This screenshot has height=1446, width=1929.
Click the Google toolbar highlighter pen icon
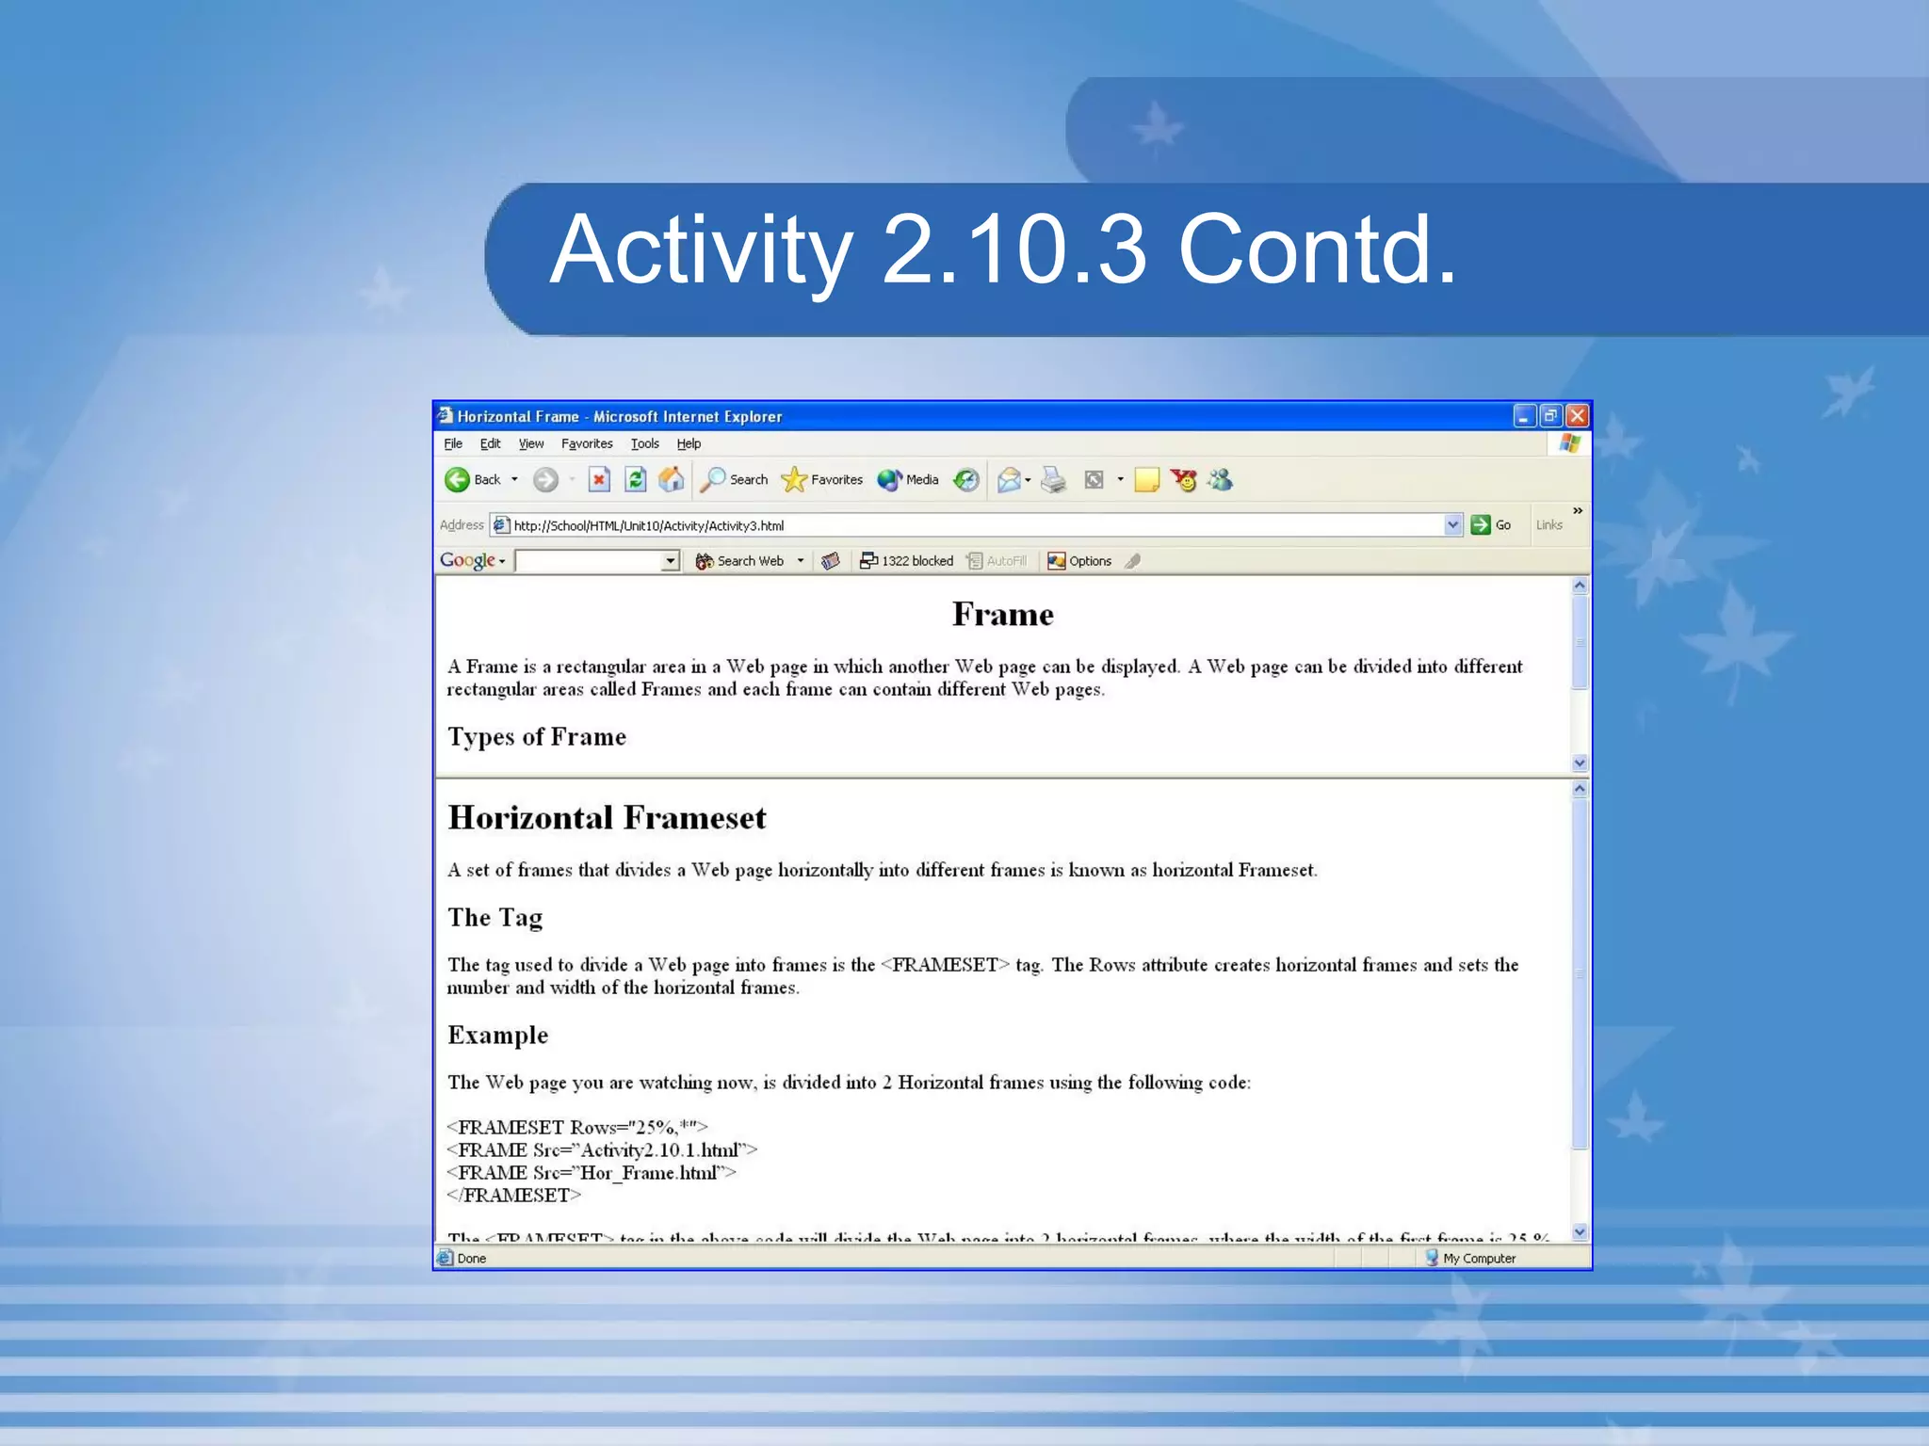[x=1133, y=561]
